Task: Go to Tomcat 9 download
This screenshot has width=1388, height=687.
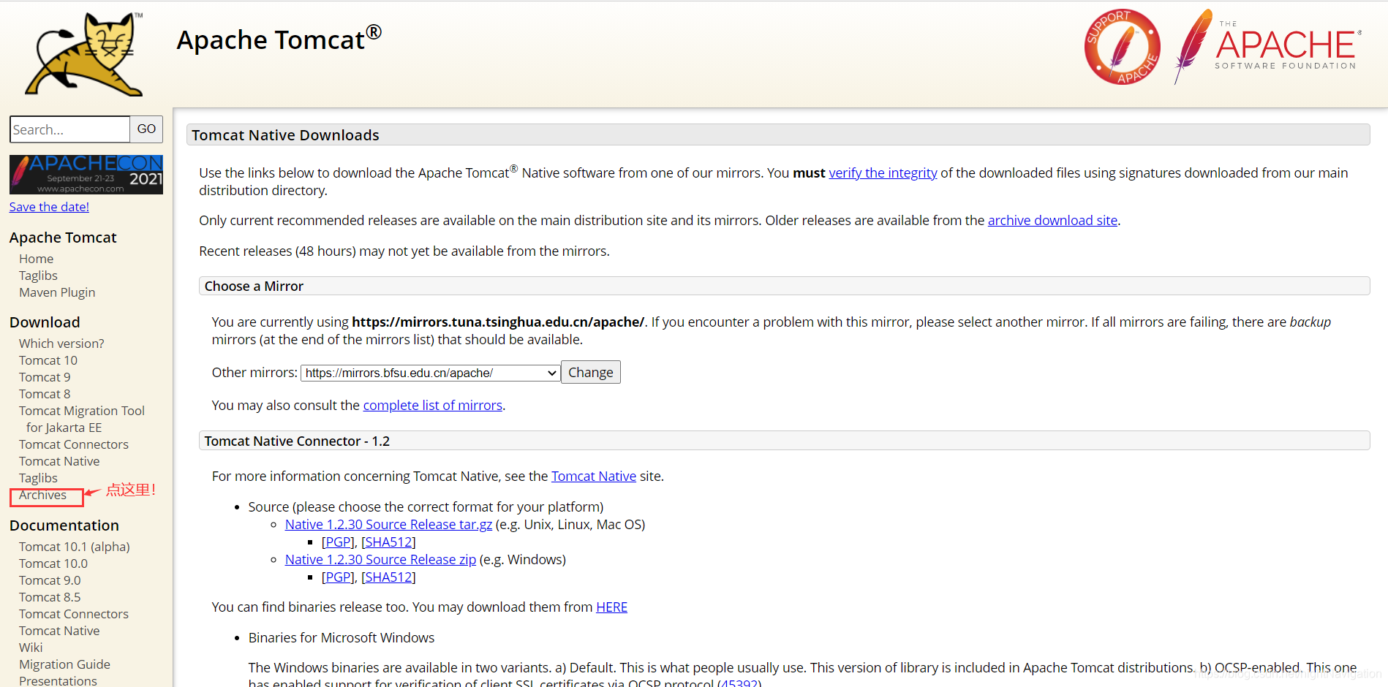Action: point(45,377)
